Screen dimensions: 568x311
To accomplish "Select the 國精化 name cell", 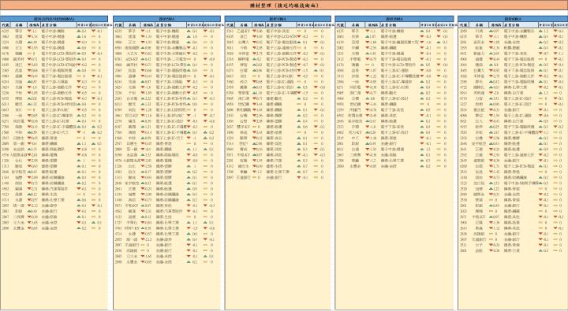I will pyautogui.click(x=479, y=87).
